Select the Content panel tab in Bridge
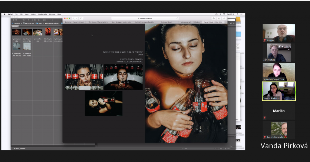This screenshot has height=162, width=310. [x=15, y=26]
